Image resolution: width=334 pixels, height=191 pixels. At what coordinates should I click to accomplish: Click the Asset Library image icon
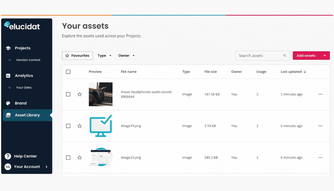(x=8, y=115)
